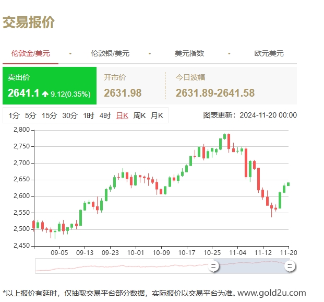Screen dimensions: 324x302
Task: Click the latest green candlestick at 11-20
Action: coord(288,184)
